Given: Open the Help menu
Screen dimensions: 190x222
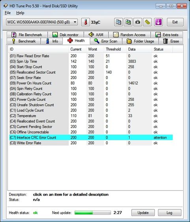Looking at the screenshot, I should (20, 13).
